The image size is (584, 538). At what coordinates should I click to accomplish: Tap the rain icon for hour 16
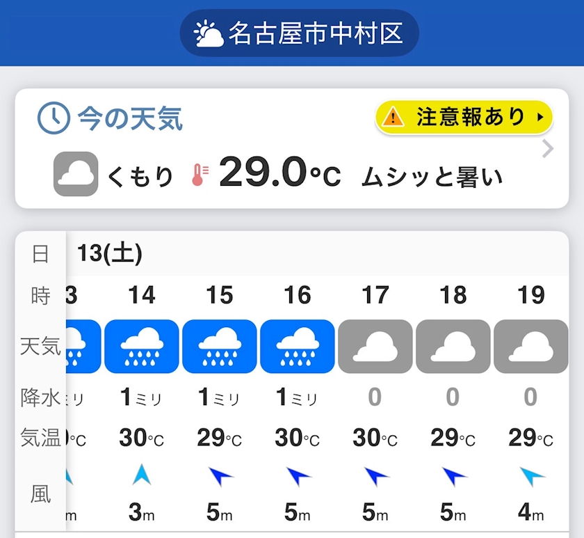[298, 346]
